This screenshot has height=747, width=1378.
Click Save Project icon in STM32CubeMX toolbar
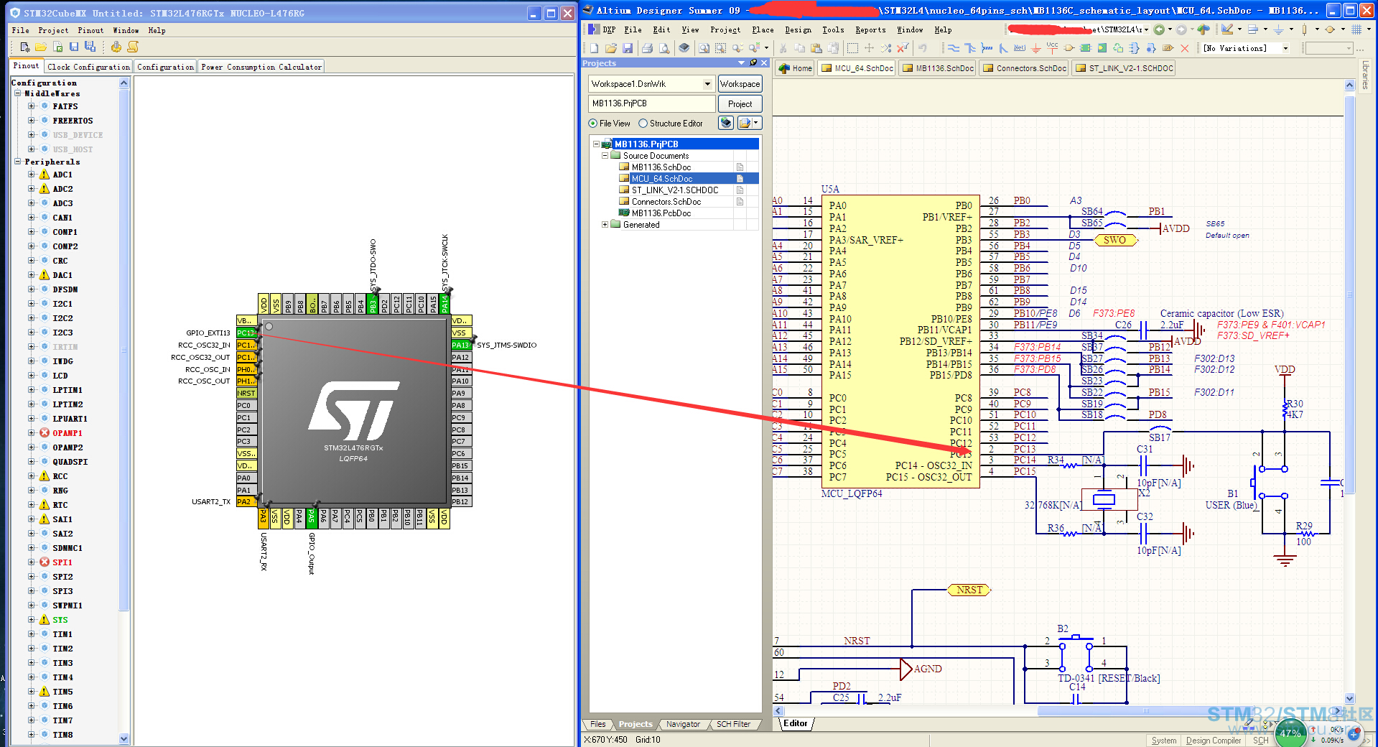(74, 47)
